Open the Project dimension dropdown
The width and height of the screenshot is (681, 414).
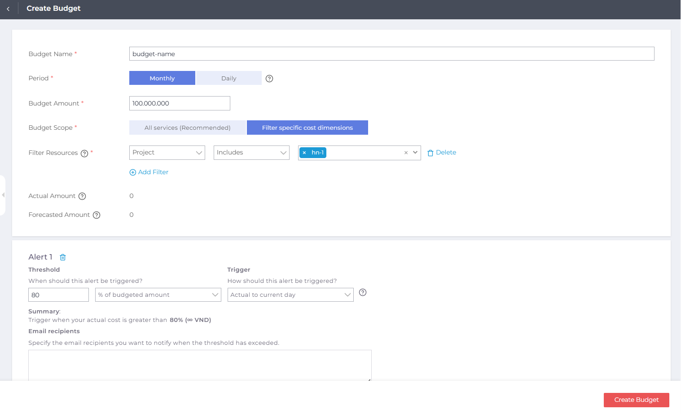pos(167,153)
